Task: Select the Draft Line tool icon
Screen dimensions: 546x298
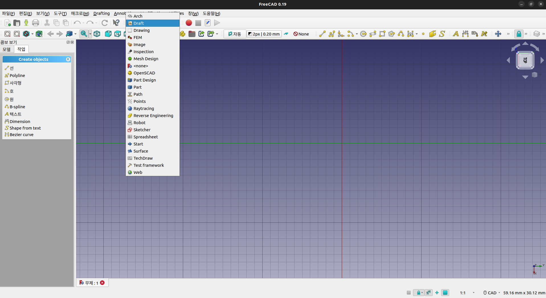Action: click(322, 34)
